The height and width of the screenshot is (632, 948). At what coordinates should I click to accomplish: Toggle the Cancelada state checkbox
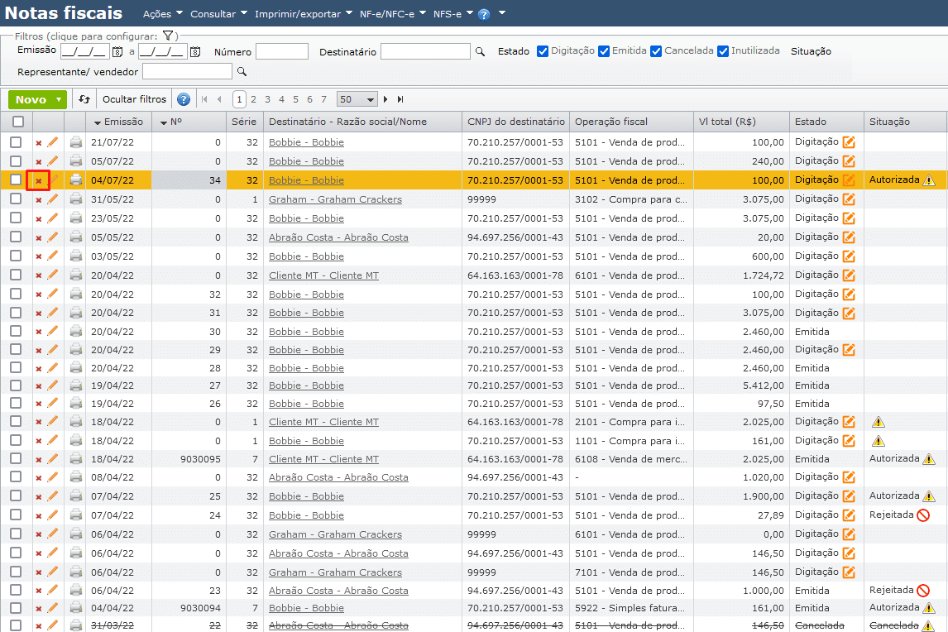point(656,51)
